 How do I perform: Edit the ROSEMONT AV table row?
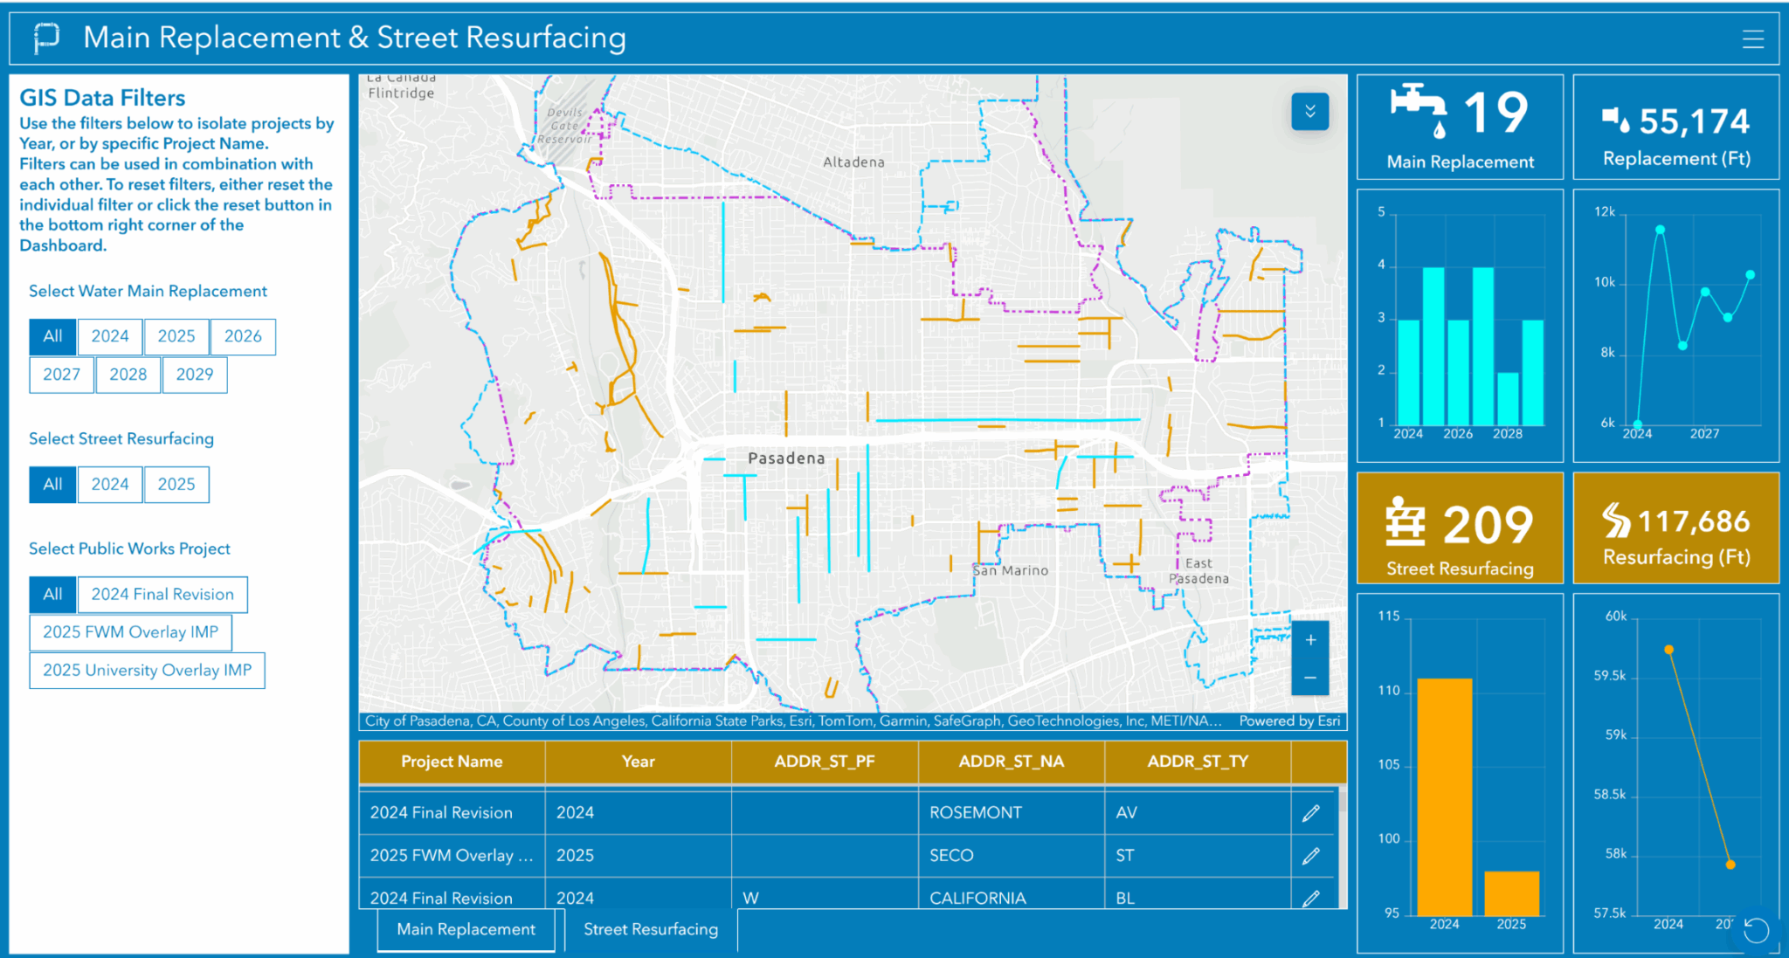point(1310,813)
